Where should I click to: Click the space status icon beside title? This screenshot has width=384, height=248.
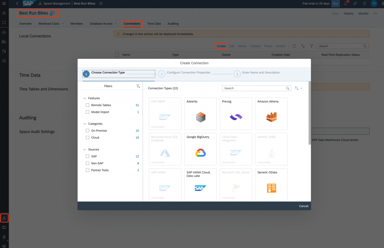(x=52, y=13)
